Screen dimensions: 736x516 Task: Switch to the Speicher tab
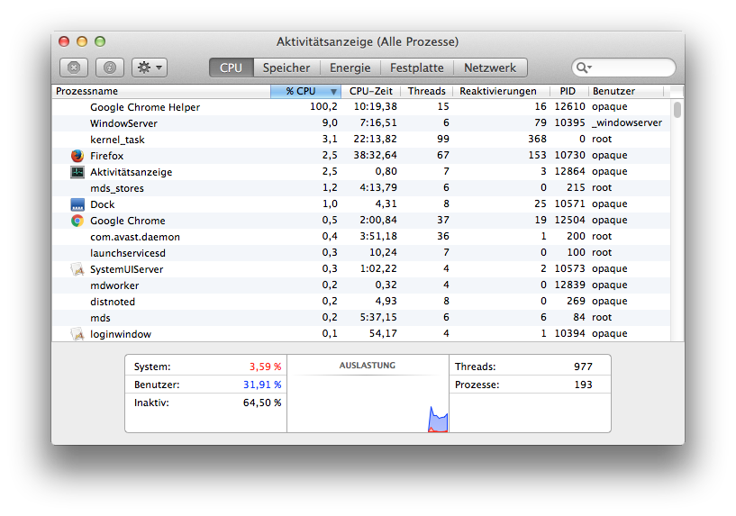coord(286,68)
